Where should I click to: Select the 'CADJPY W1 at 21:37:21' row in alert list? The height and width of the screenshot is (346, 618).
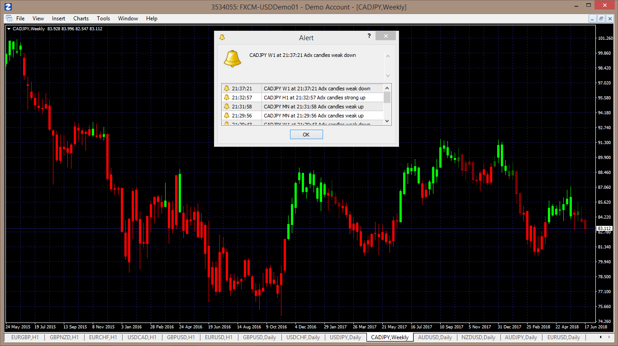[303, 89]
